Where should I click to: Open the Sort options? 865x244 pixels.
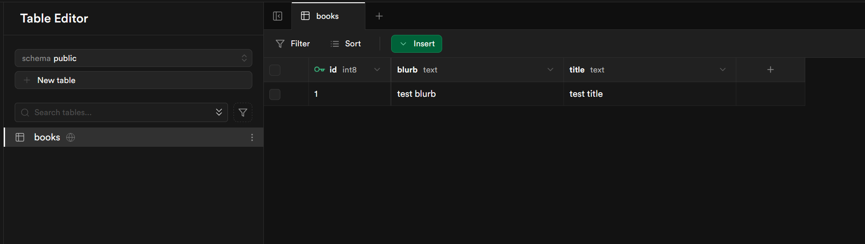point(346,44)
